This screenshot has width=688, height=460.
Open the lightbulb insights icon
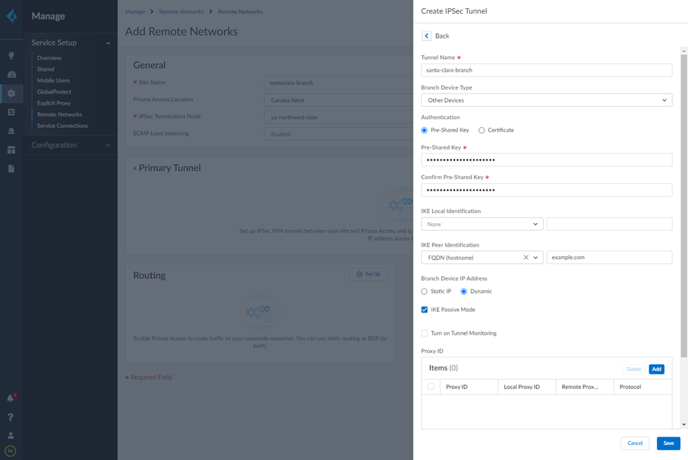(11, 56)
